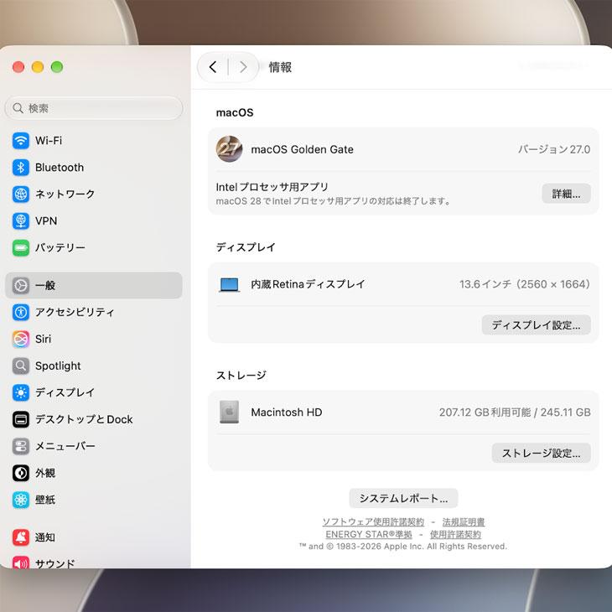Click the laptop icon beside 内蔵Retinaディスプレイ
The width and height of the screenshot is (612, 612).
[229, 284]
